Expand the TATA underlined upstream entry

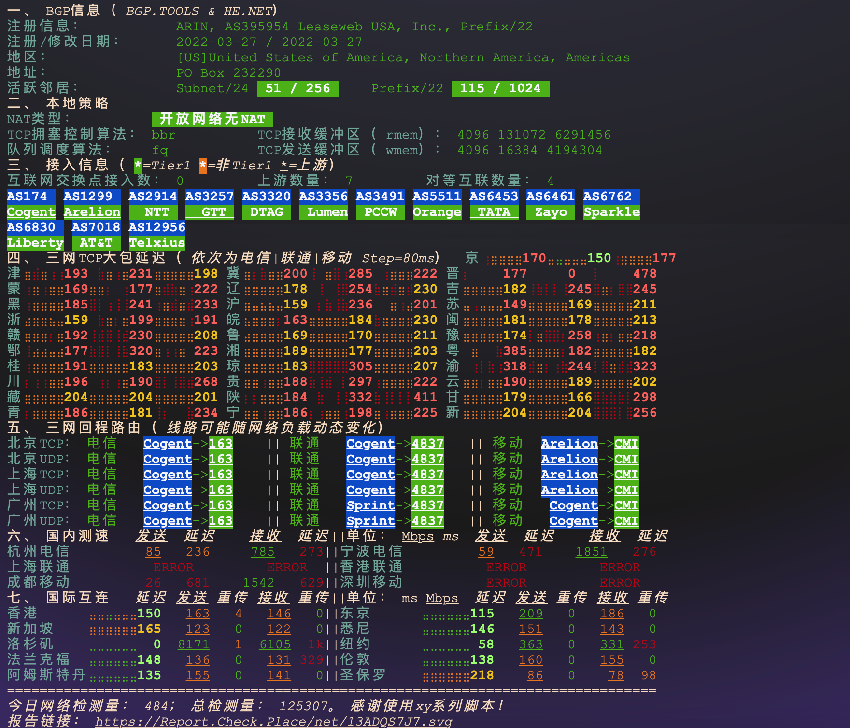coord(494,211)
